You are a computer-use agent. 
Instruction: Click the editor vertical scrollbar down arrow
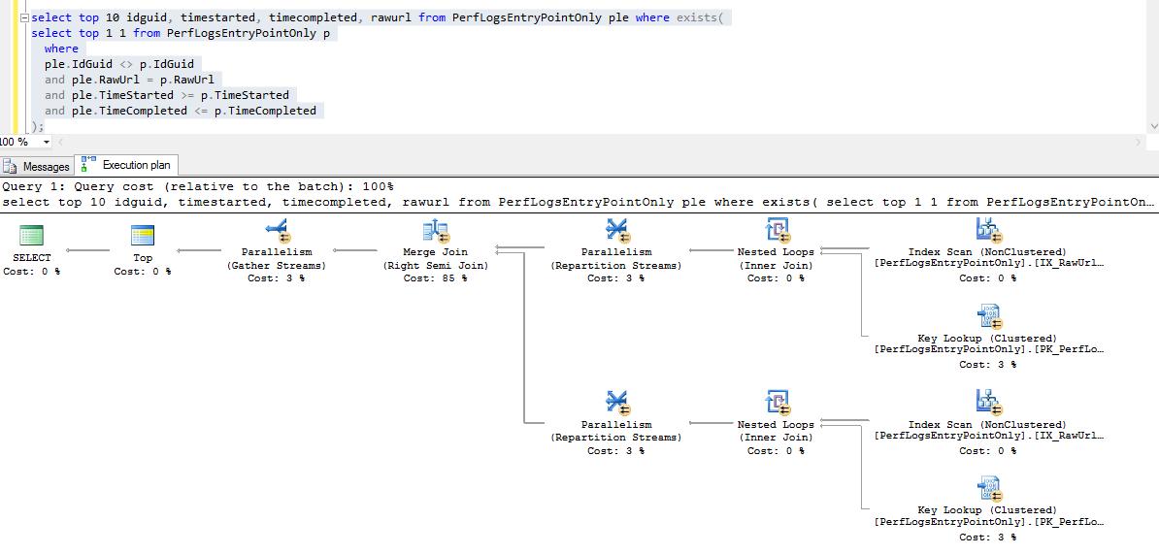tap(1152, 126)
